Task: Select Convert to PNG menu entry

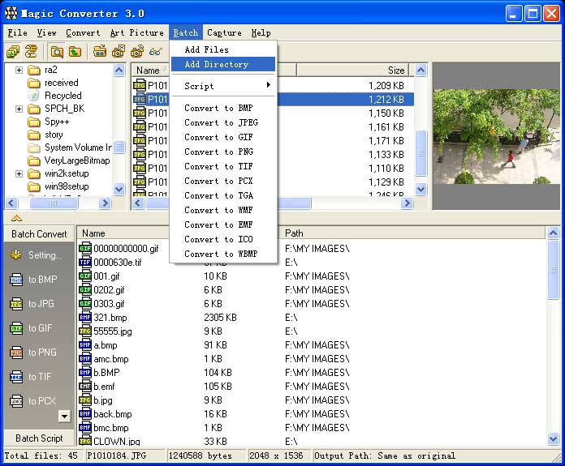Action: click(x=223, y=152)
